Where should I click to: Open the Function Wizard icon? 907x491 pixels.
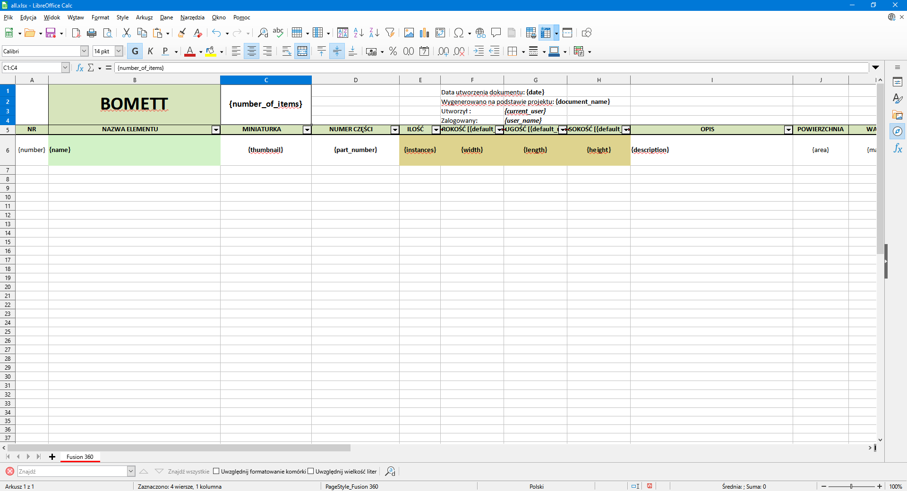[80, 68]
